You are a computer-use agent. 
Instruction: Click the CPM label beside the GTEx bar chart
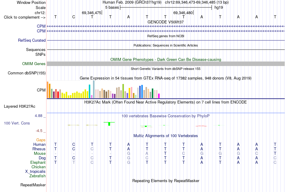pyautogui.click(x=41, y=90)
